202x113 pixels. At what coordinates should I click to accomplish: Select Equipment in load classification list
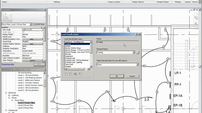69,56
